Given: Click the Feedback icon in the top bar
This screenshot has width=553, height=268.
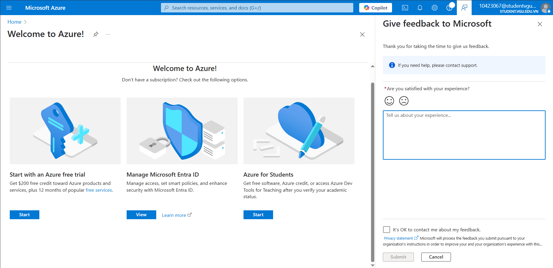Looking at the screenshot, I should pos(464,8).
